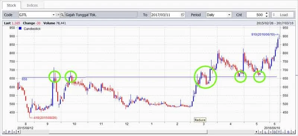Increase Cnt with the up spinner arrow

tap(266, 13)
